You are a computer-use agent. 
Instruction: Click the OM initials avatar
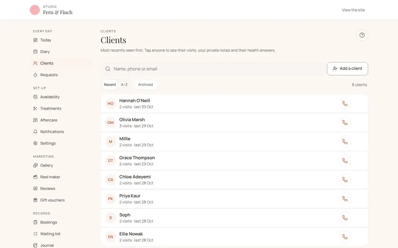coord(110,123)
